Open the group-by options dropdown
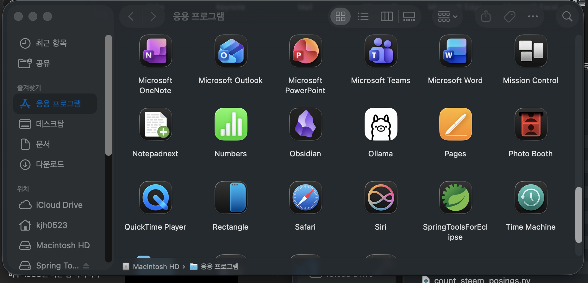 pyautogui.click(x=447, y=16)
